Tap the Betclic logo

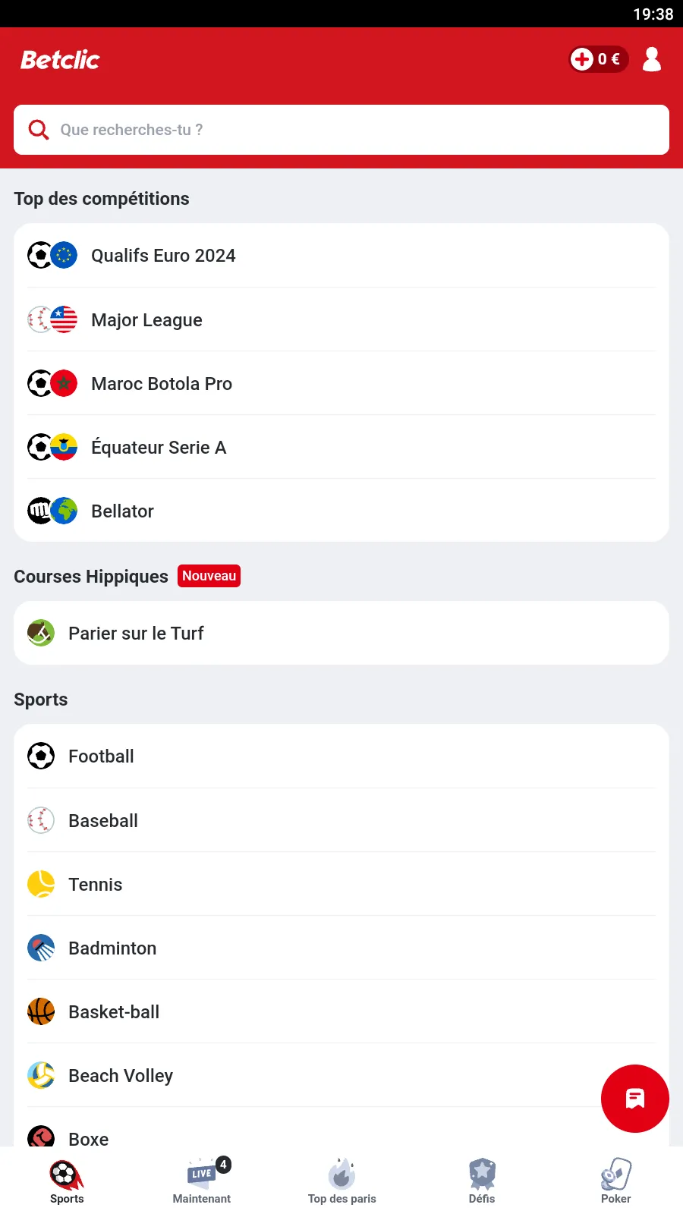[x=60, y=60]
